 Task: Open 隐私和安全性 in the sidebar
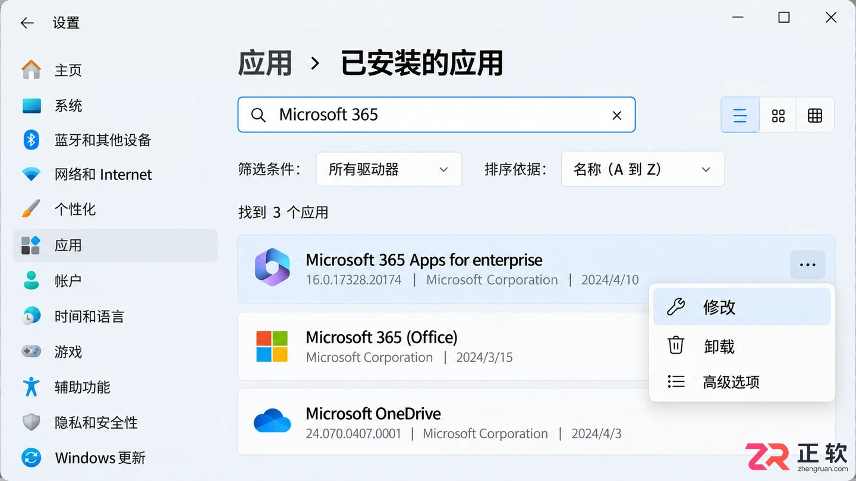coord(115,423)
